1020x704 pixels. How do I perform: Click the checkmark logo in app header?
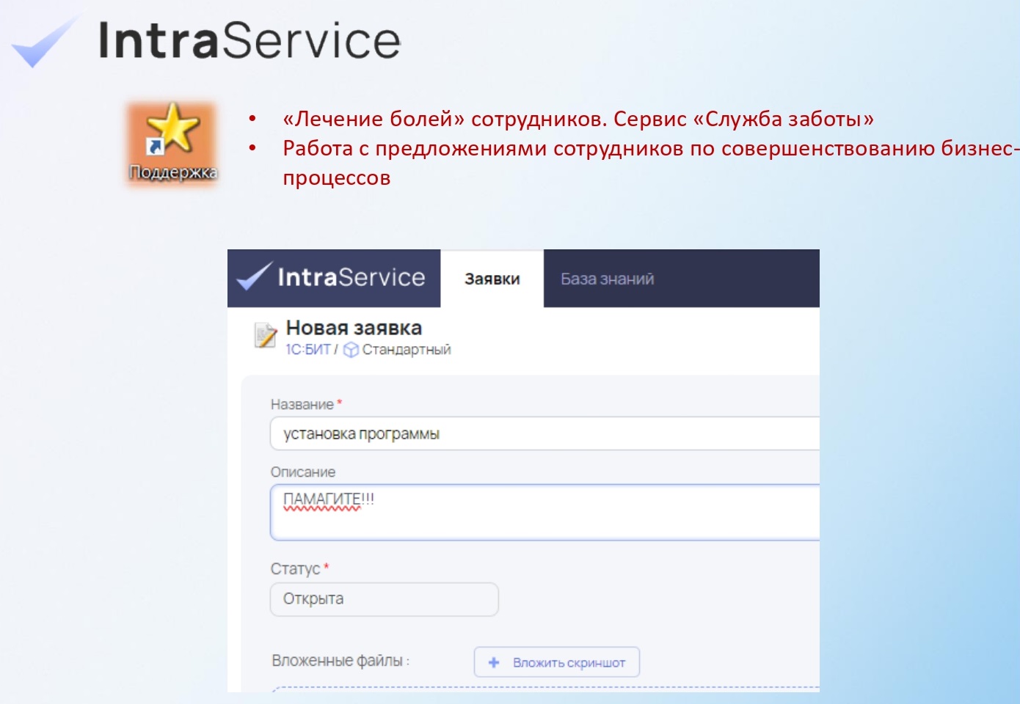tap(254, 276)
